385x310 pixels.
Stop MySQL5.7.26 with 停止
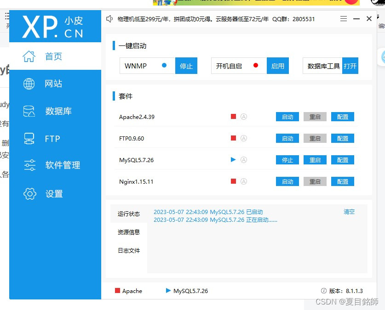pyautogui.click(x=287, y=160)
